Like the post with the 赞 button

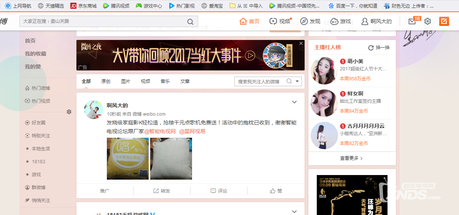[276, 191]
